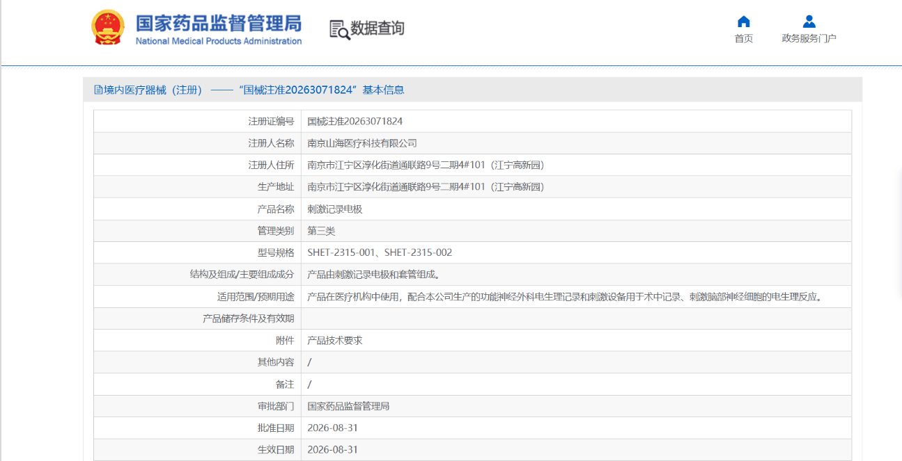Image resolution: width=902 pixels, height=461 pixels.
Task: Click the product name 刺激记录电极 cell
Action: [x=576, y=209]
